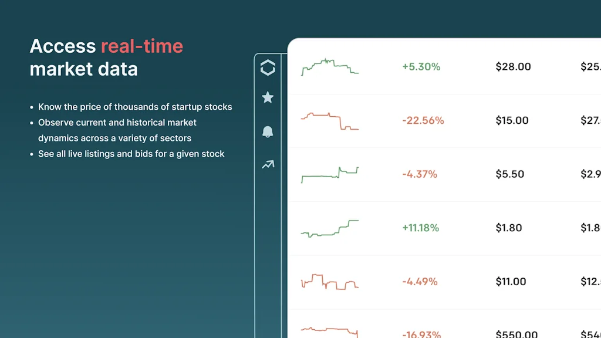
Task: Click the -4.37% change value
Action: point(419,174)
